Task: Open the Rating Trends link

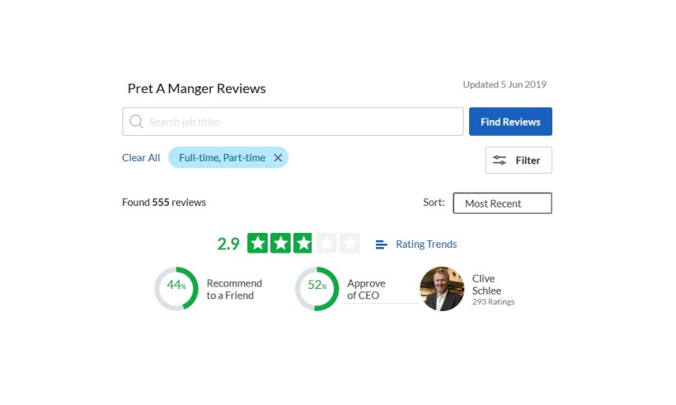Action: pyautogui.click(x=425, y=244)
